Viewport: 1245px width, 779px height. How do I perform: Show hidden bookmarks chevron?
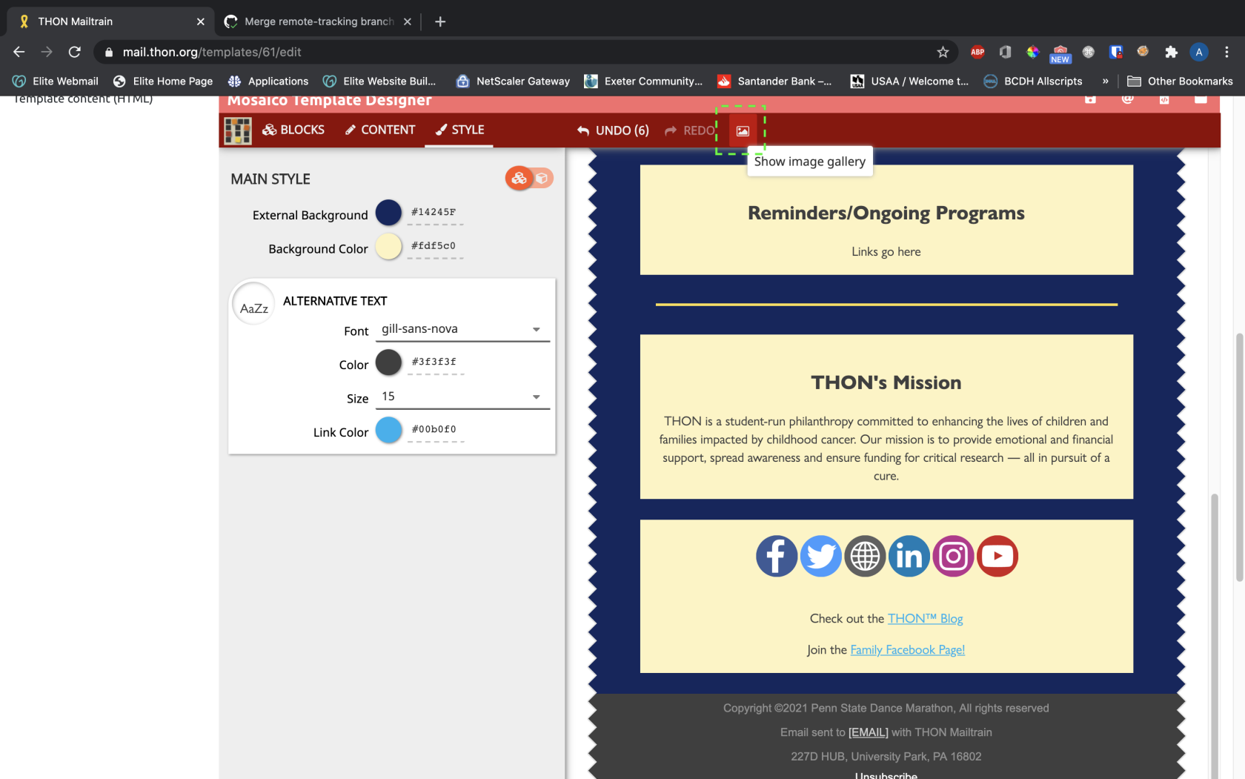(x=1105, y=82)
